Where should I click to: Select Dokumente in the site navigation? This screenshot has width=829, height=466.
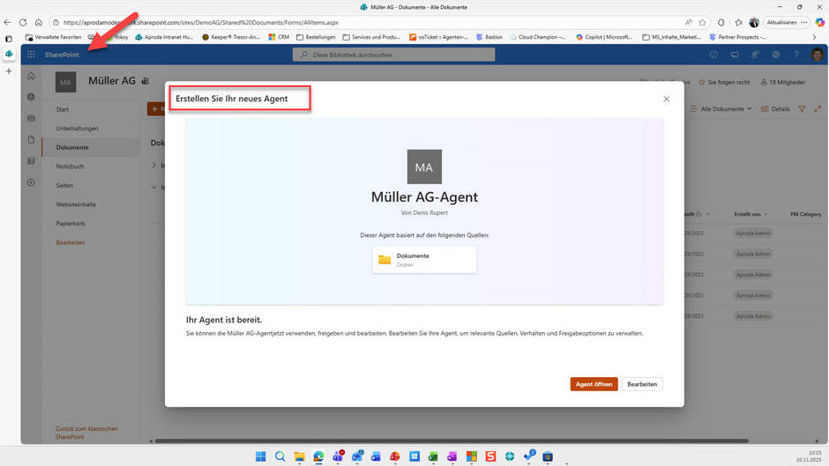[x=72, y=147]
